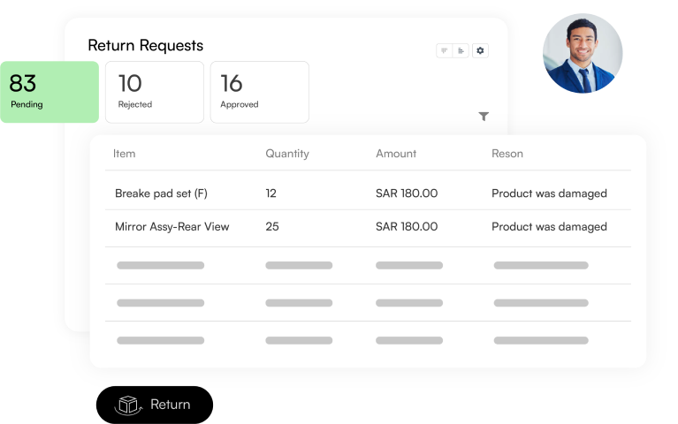Screen dimensions: 678x424
Task: Click quantity 12 cell
Action: coord(270,193)
